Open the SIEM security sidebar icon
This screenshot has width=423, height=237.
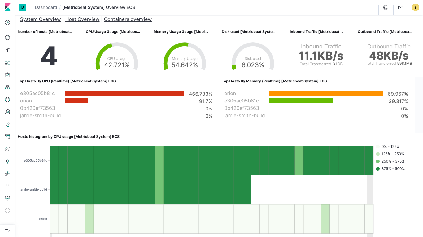(7, 173)
